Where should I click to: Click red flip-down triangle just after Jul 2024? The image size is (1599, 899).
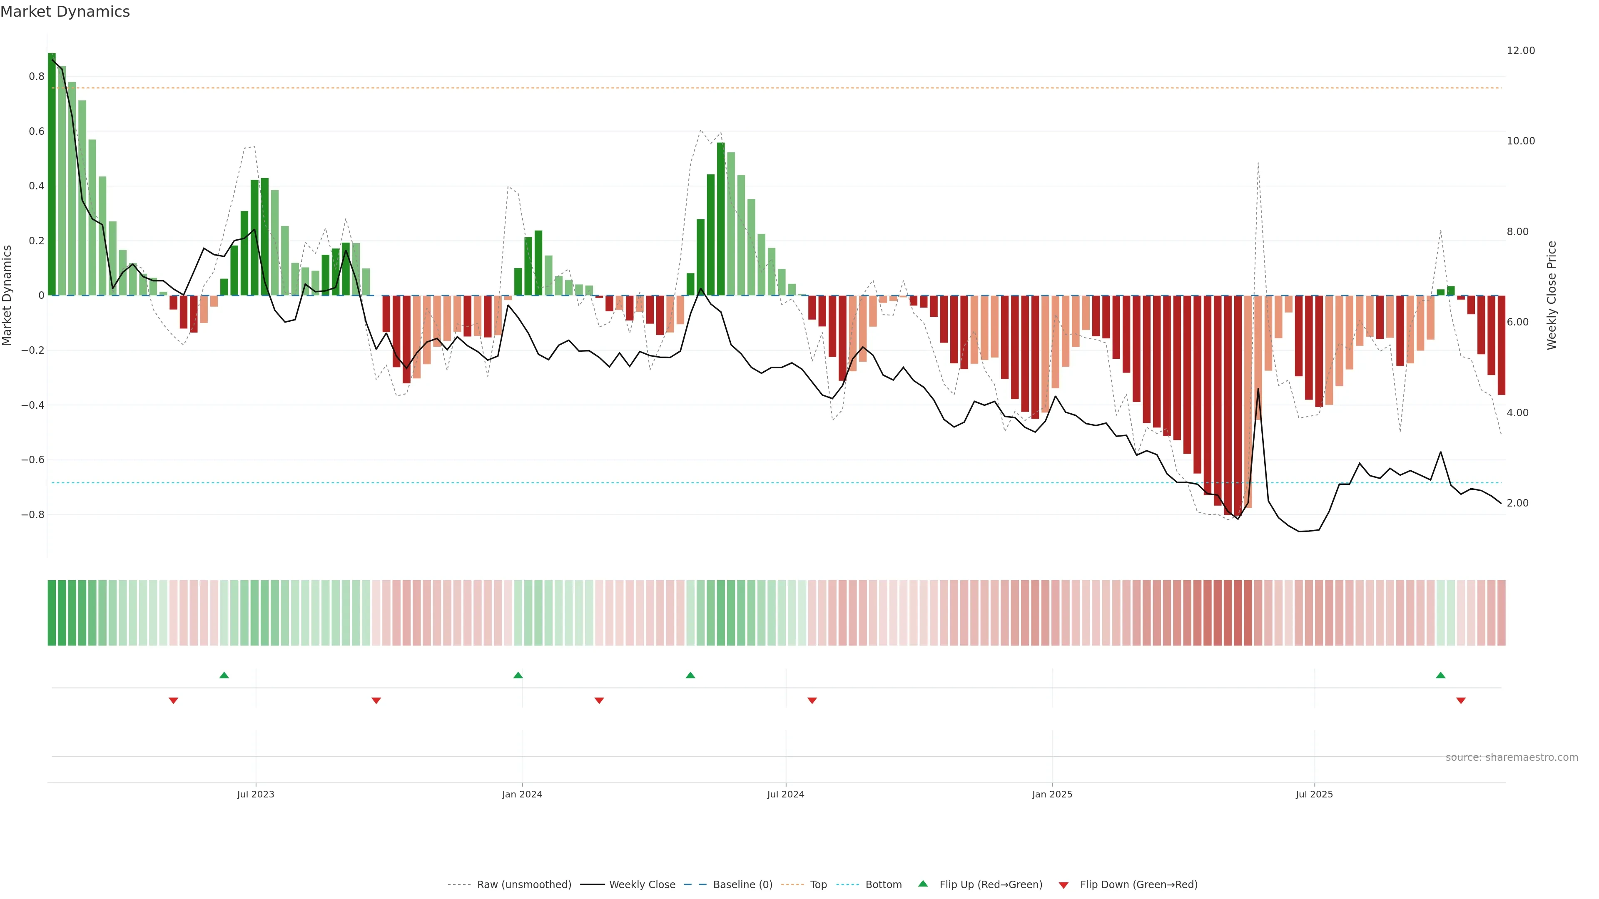[812, 700]
